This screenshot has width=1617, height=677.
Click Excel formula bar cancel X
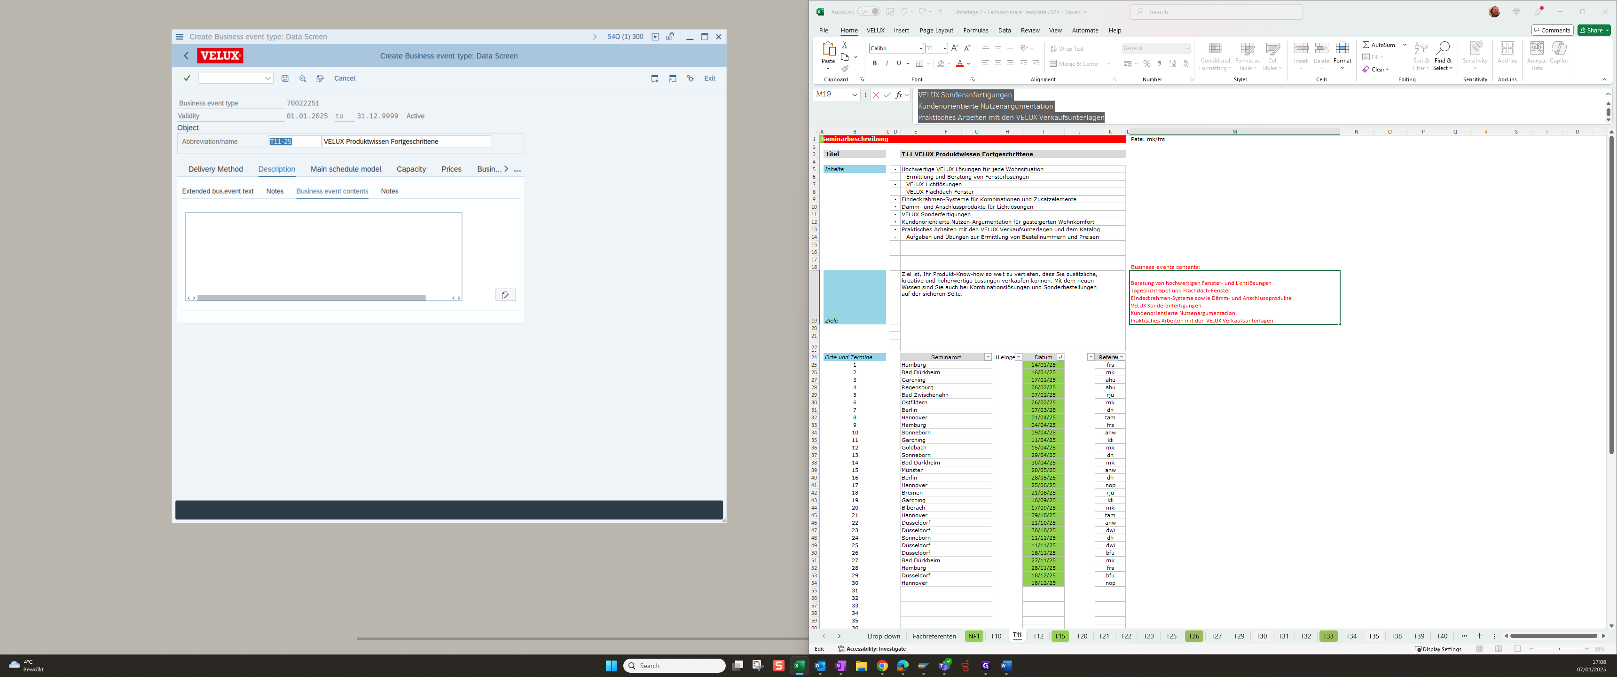pos(876,95)
